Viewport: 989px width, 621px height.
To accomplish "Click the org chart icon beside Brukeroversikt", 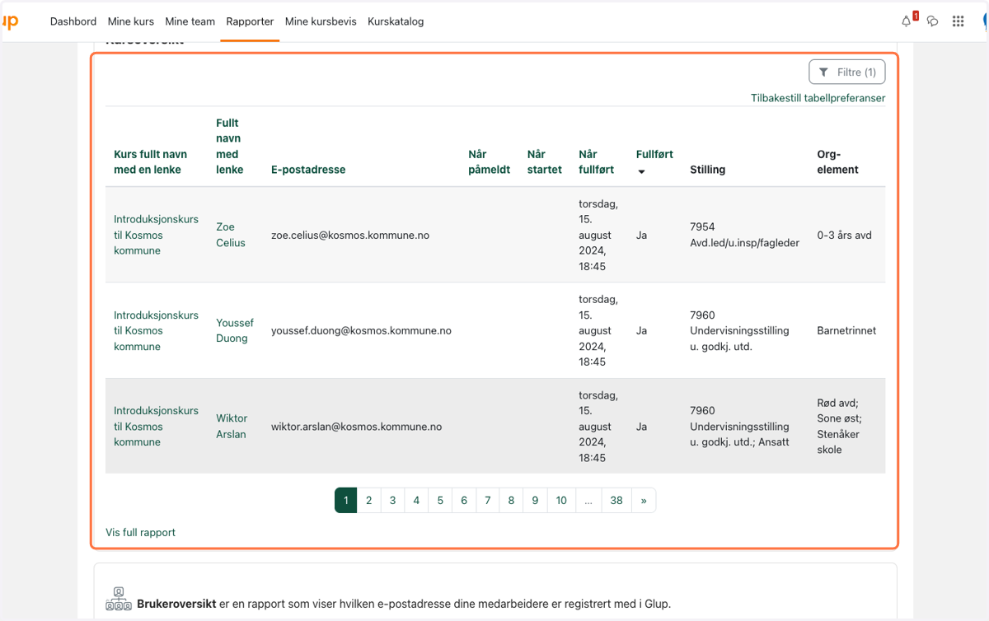I will click(x=119, y=599).
